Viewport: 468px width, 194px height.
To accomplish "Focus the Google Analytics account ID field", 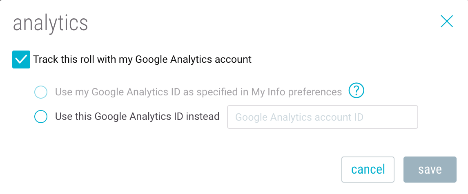I will pyautogui.click(x=322, y=117).
